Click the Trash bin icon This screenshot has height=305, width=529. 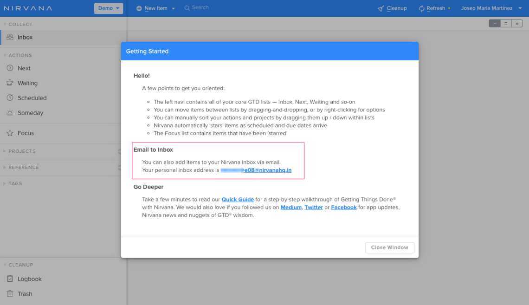(10, 293)
